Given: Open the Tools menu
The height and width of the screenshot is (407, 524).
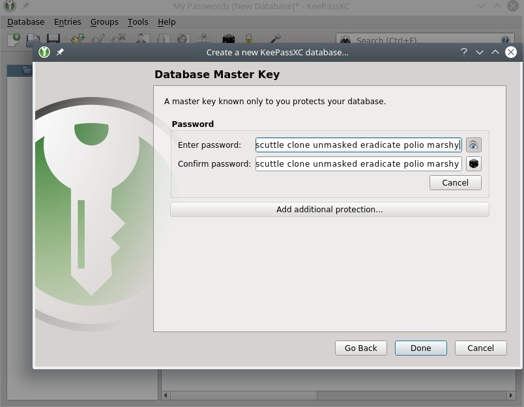Looking at the screenshot, I should (x=138, y=22).
